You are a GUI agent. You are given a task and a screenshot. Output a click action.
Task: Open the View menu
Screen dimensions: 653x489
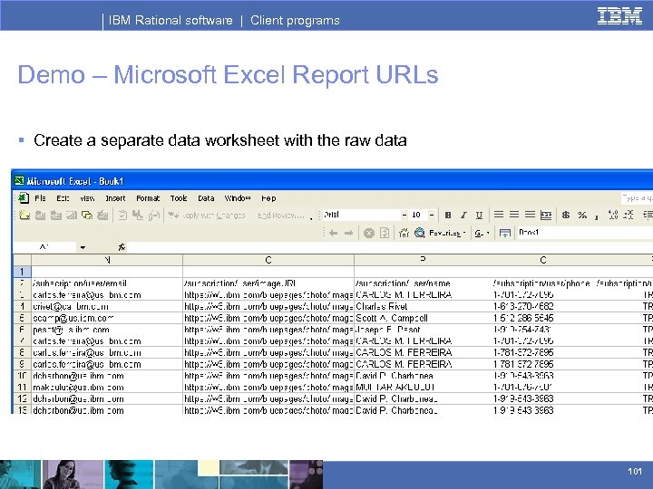[87, 198]
